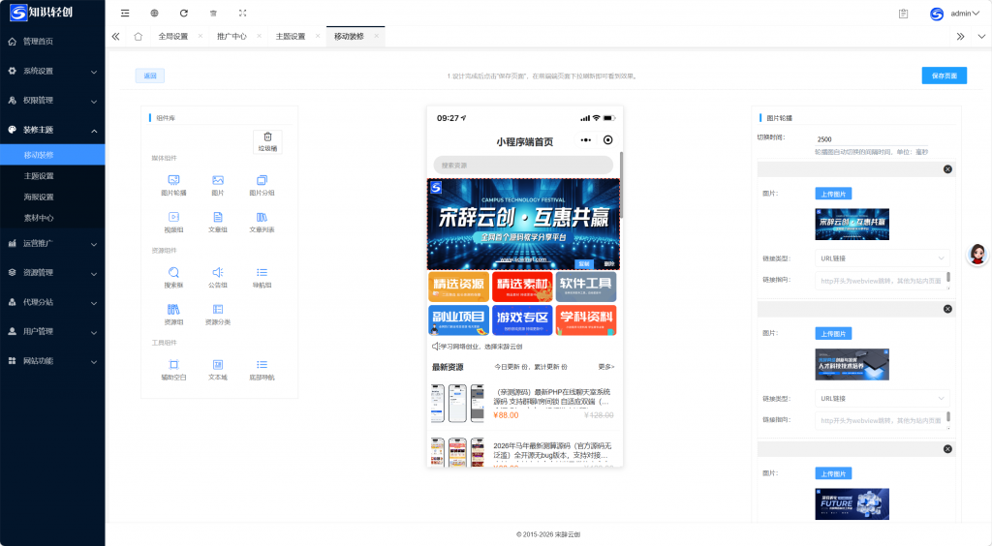Open the clipboard note icon near admin

pos(904,14)
